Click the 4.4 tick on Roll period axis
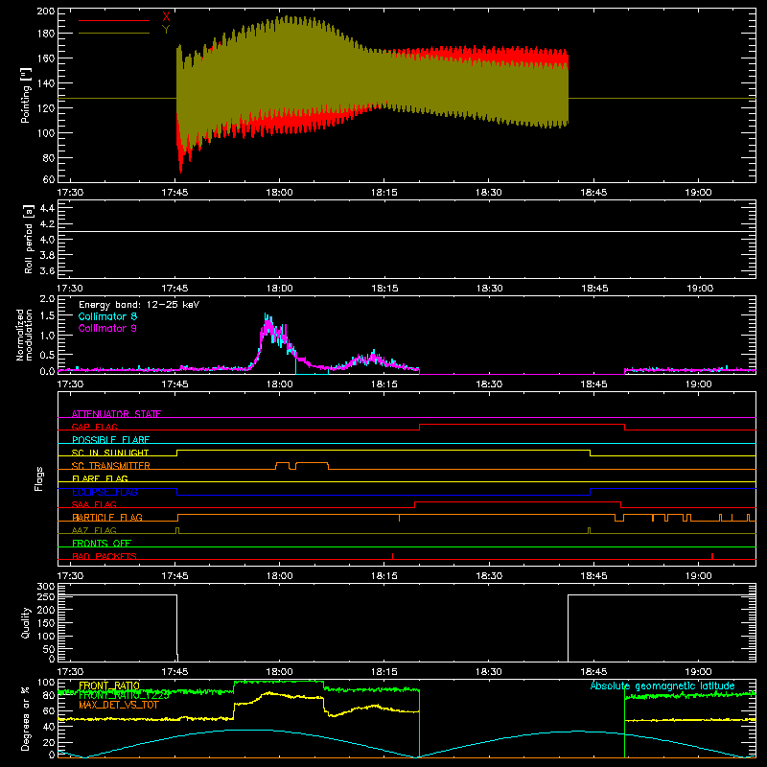Screen dimensions: 767x767 coord(47,208)
